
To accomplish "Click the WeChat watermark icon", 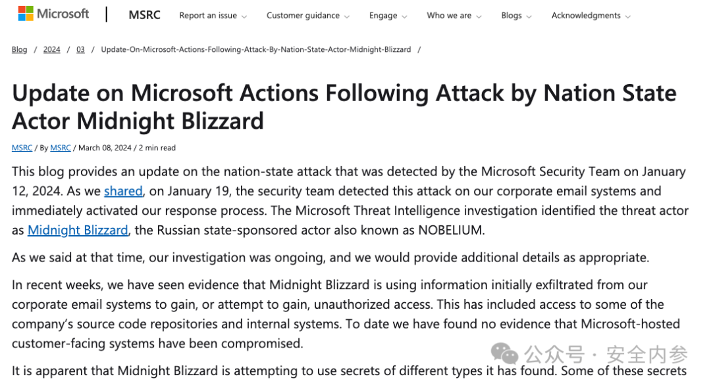I will click(x=506, y=354).
